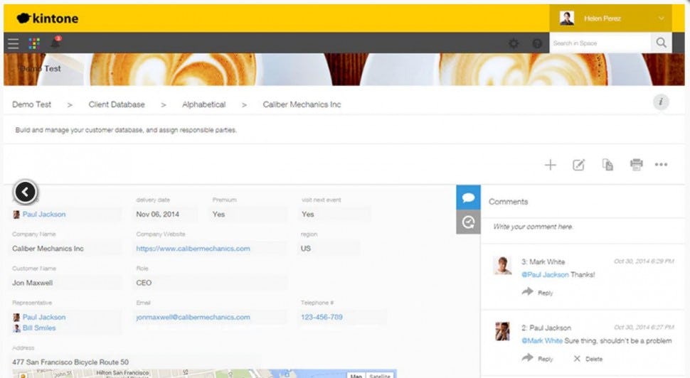Viewport: 690px width, 378px height.
Task: Open the help question mark icon
Action: point(537,43)
